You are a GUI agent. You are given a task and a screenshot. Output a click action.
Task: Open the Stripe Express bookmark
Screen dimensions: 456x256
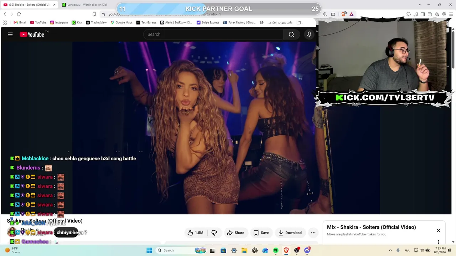point(208,22)
